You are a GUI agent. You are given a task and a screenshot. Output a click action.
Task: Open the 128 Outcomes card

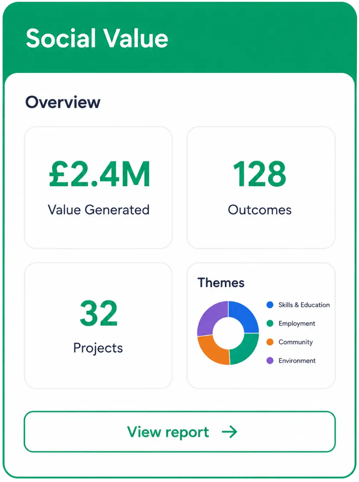click(x=261, y=188)
